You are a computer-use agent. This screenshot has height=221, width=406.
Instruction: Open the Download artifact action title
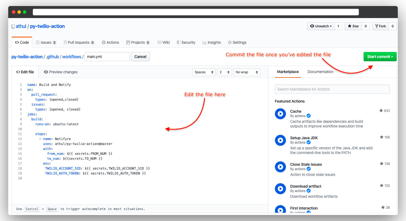point(306,186)
